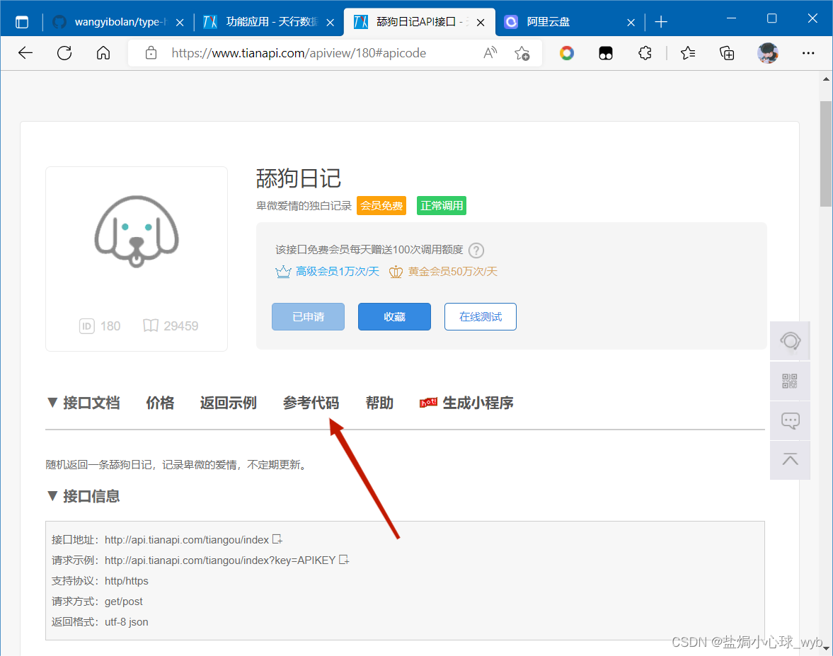Go back to the previous page
Image resolution: width=833 pixels, height=656 pixels.
pos(25,52)
